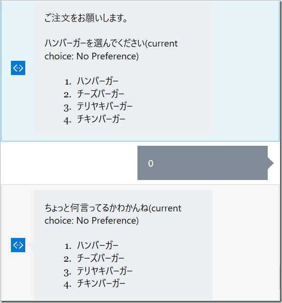Click the ハンバーガーを選んでください prompt text
Viewport: 282px width, 303px height.
[95, 43]
